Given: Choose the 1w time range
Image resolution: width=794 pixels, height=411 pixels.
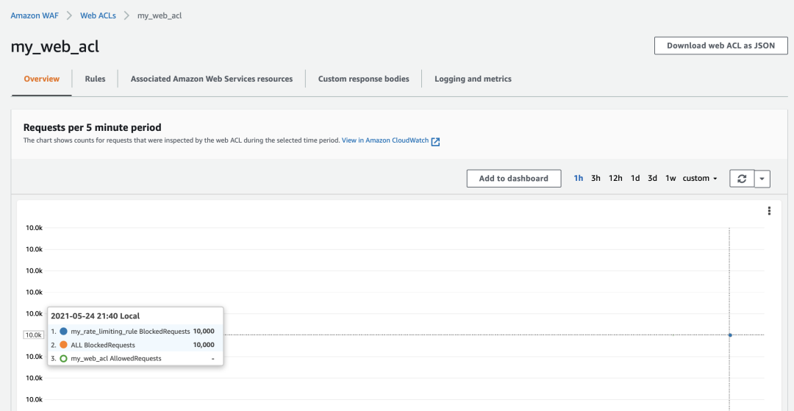Looking at the screenshot, I should point(670,178).
